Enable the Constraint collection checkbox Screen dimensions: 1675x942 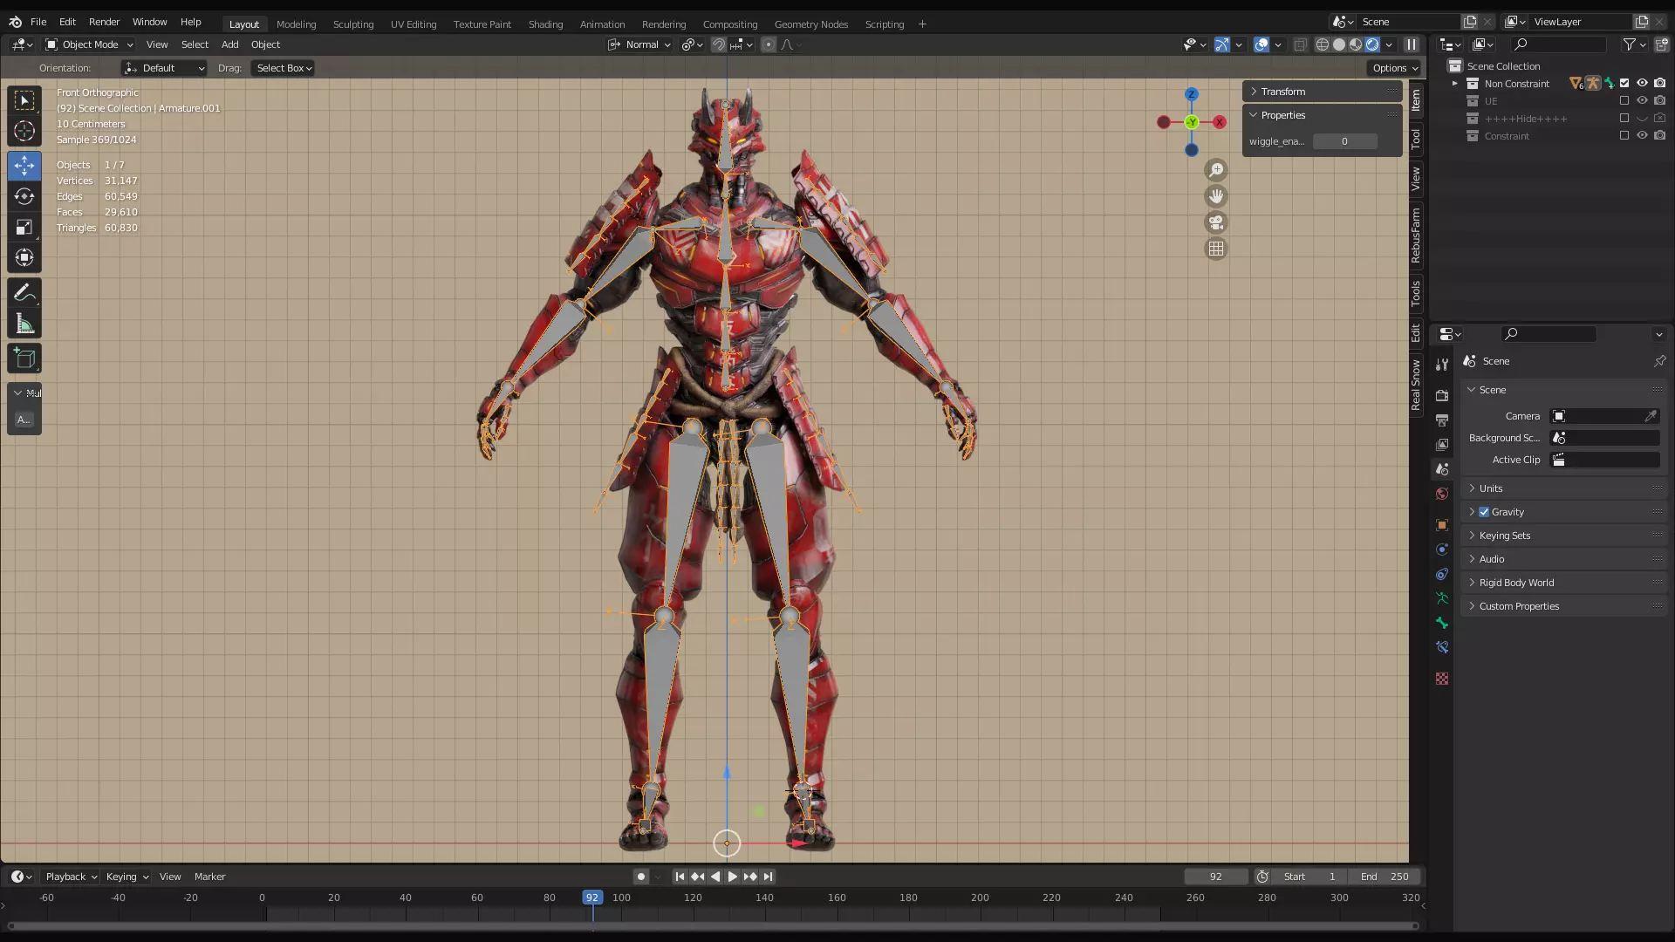click(1624, 136)
